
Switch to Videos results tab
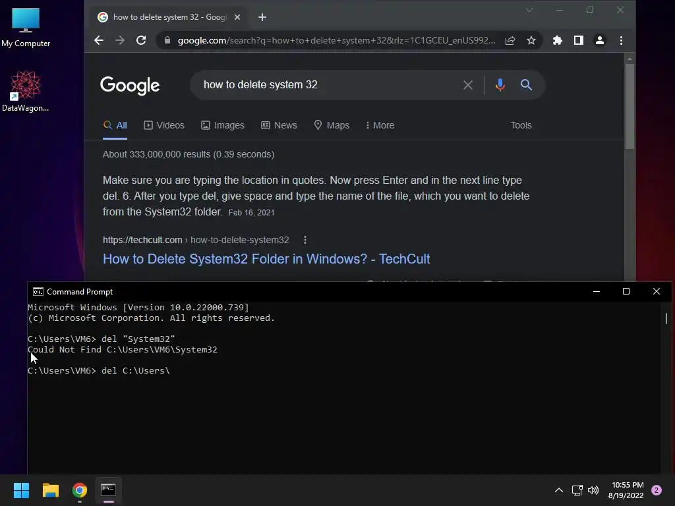[164, 125]
